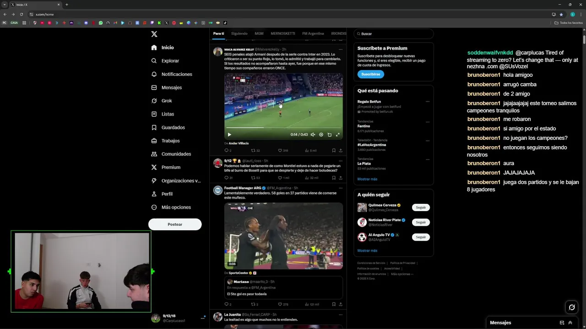Open Notificaciones in the sidebar
This screenshot has height=329, width=586.
pos(172,74)
